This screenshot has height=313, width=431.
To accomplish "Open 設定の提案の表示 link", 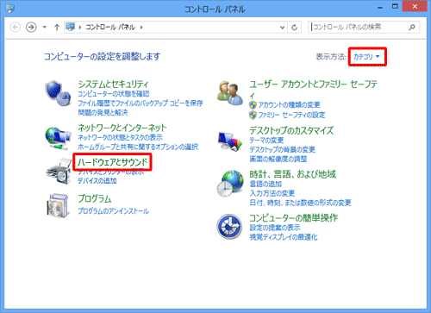I will coord(275,228).
